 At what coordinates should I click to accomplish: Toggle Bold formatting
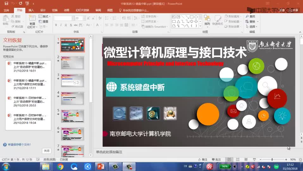click(56, 25)
